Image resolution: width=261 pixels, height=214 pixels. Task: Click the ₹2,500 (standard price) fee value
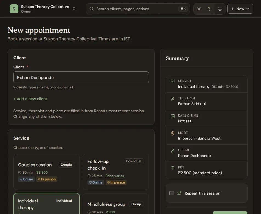coord(200,173)
